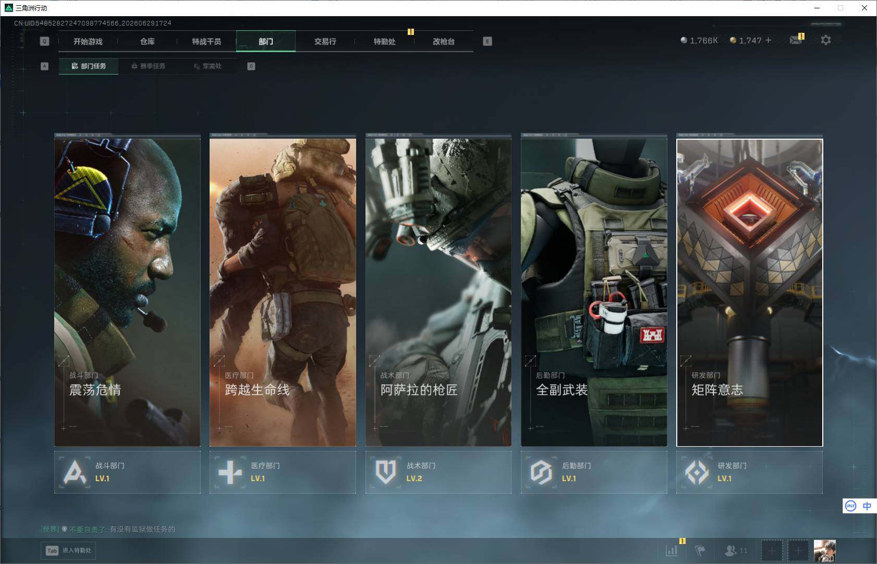Screen dimensions: 877x564
Task: Click the 研发部门 diamond emblem icon
Action: (697, 472)
